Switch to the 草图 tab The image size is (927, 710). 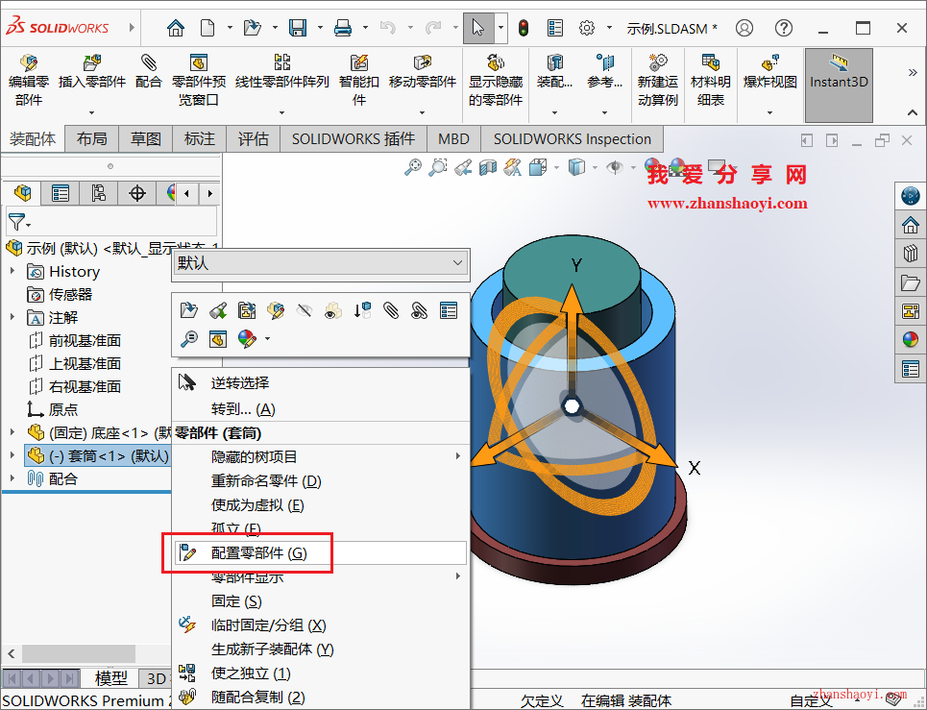[x=145, y=139]
